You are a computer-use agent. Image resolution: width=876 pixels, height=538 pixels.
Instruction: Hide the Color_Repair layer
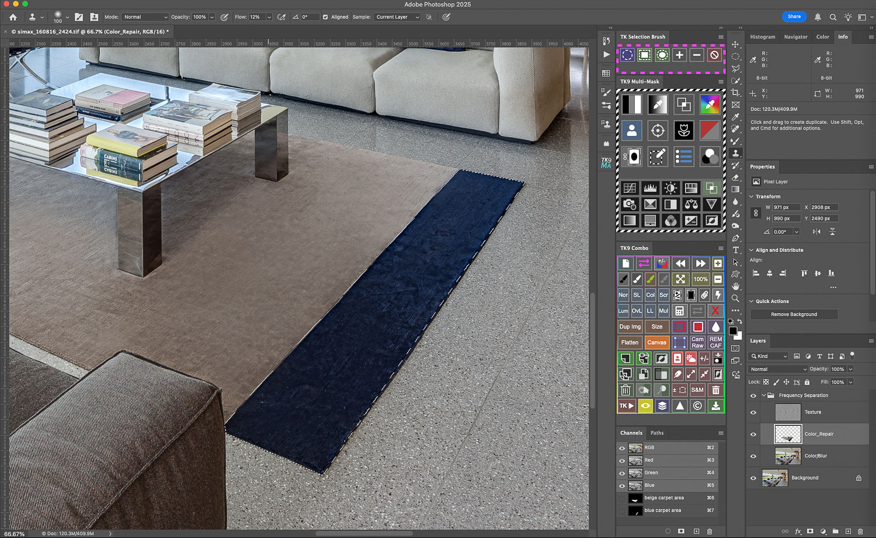[x=753, y=434]
